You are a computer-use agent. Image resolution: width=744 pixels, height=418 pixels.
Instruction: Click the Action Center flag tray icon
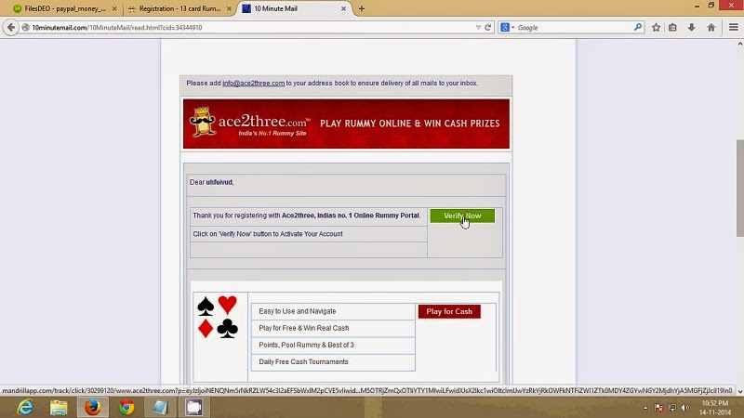[658, 408]
